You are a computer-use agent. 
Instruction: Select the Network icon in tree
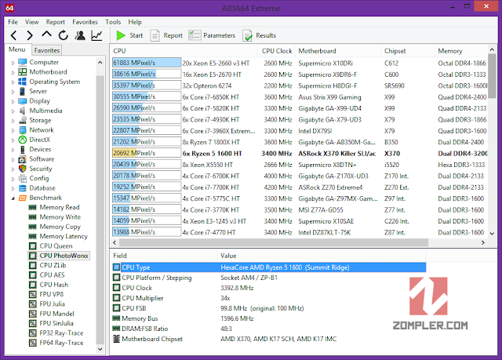click(x=23, y=129)
